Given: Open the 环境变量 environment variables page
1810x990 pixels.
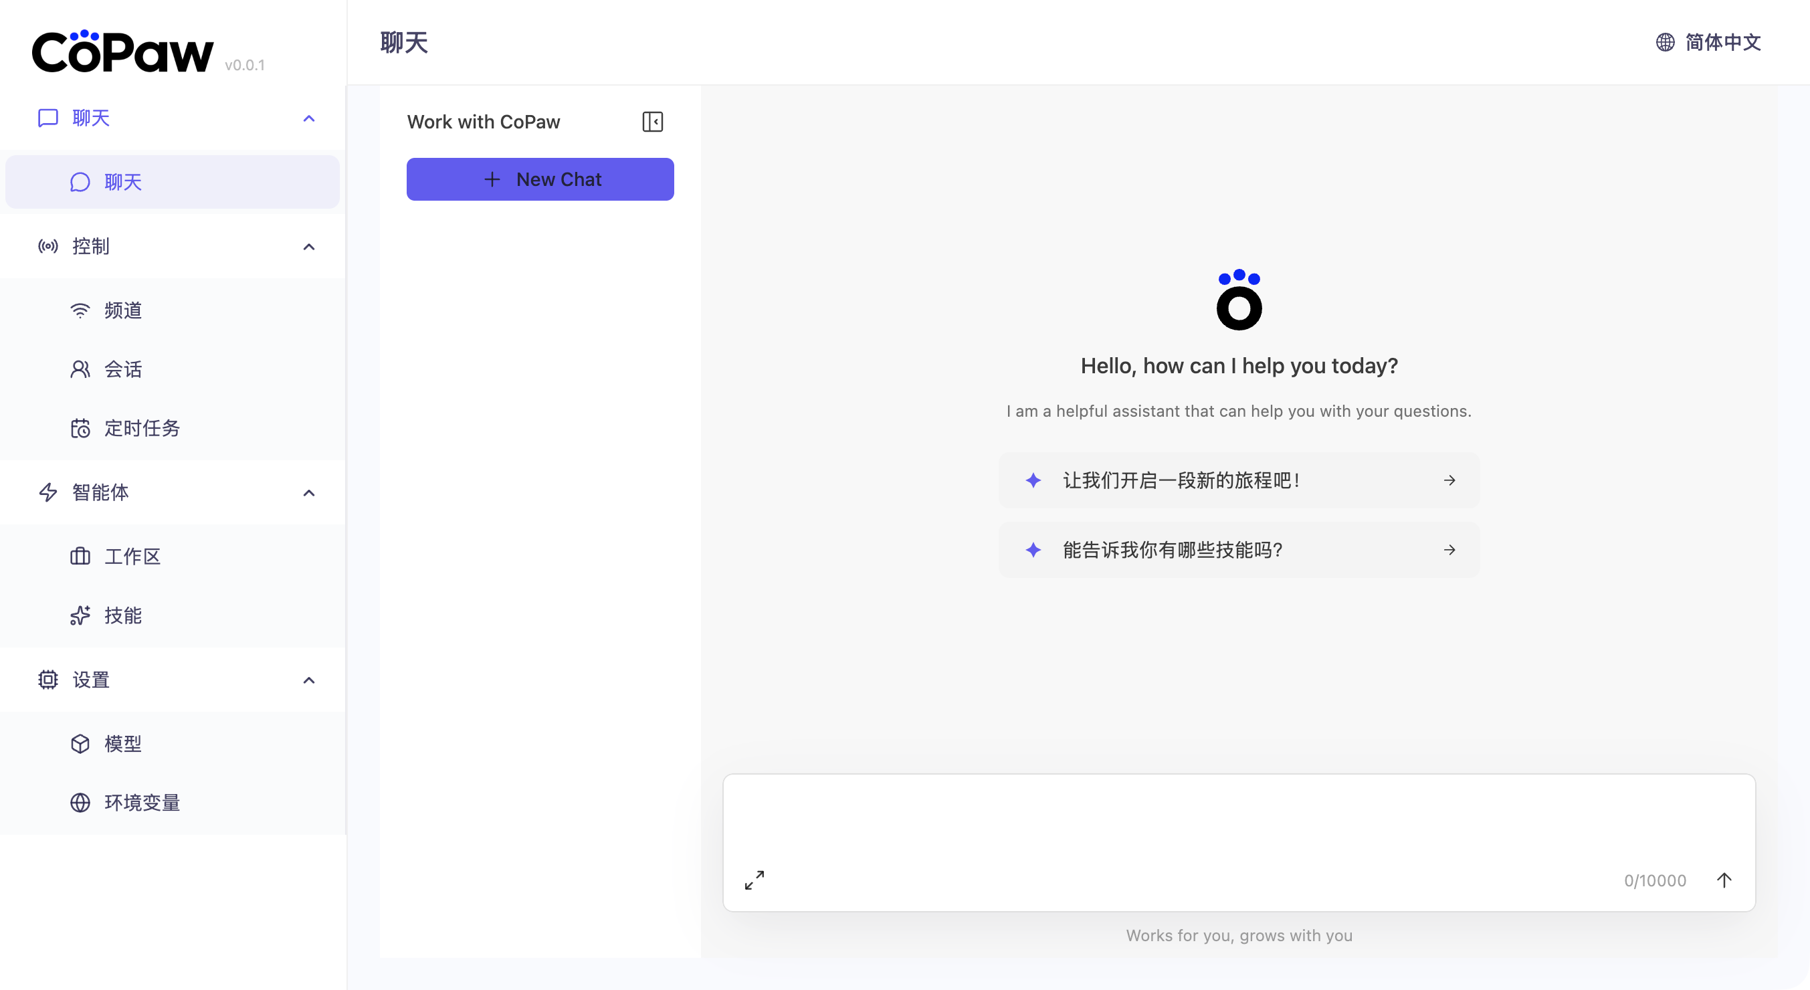Looking at the screenshot, I should [142, 803].
